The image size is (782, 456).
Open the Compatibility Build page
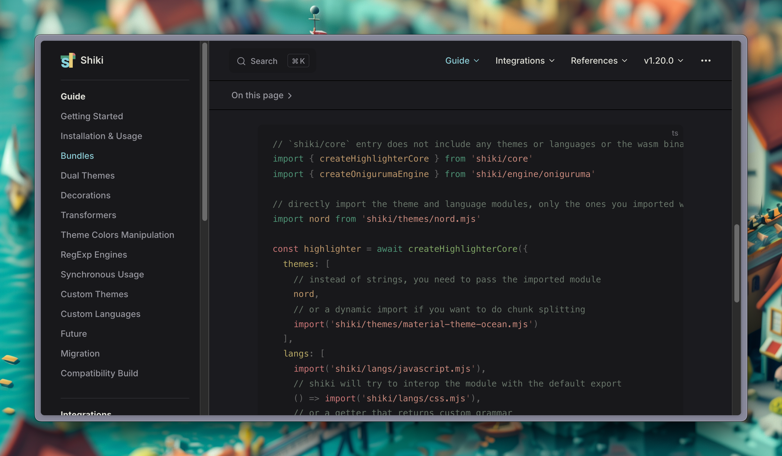100,373
